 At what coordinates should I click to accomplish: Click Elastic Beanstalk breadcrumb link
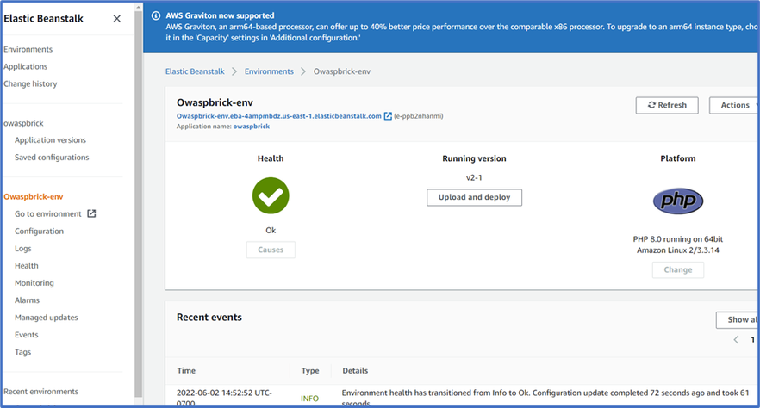tap(195, 71)
